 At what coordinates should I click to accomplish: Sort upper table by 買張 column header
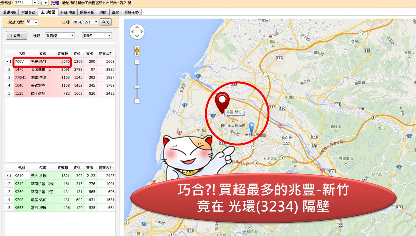coord(77,53)
